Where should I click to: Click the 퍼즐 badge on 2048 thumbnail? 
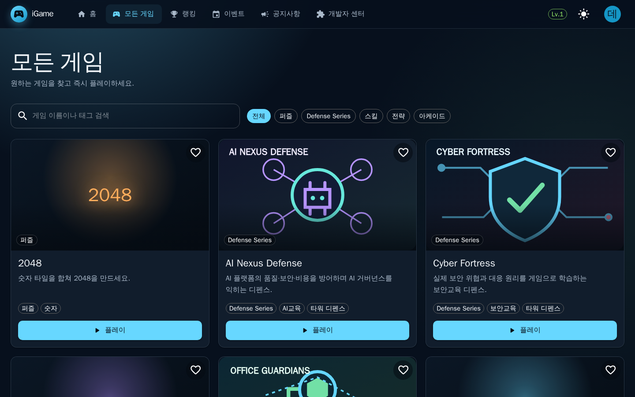point(27,240)
